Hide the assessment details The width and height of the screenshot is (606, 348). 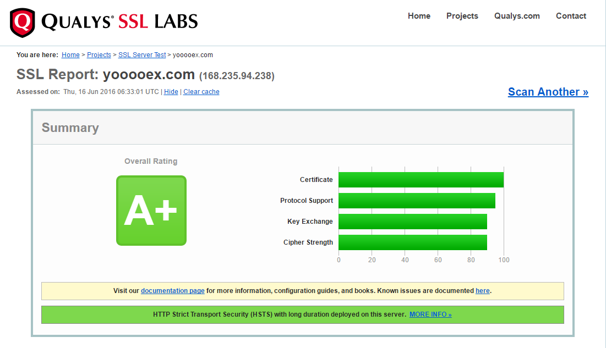(171, 91)
